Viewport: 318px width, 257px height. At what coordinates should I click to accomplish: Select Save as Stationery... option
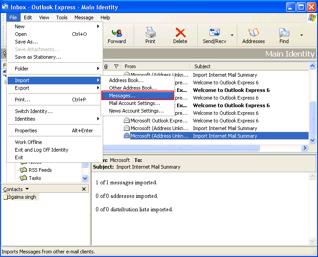(54, 57)
